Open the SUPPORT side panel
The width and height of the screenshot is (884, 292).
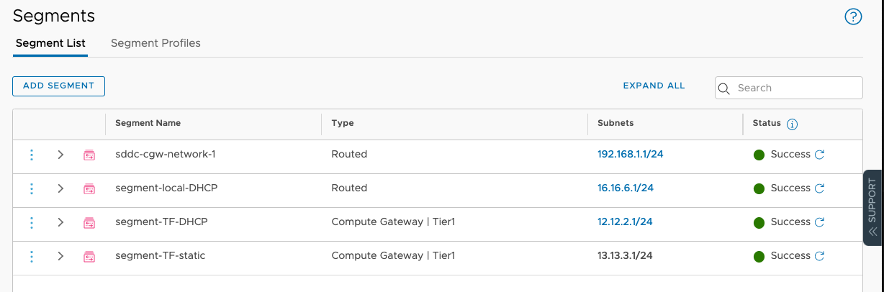tap(872, 209)
